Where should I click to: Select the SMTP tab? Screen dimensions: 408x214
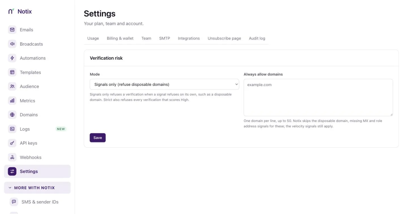tap(165, 38)
